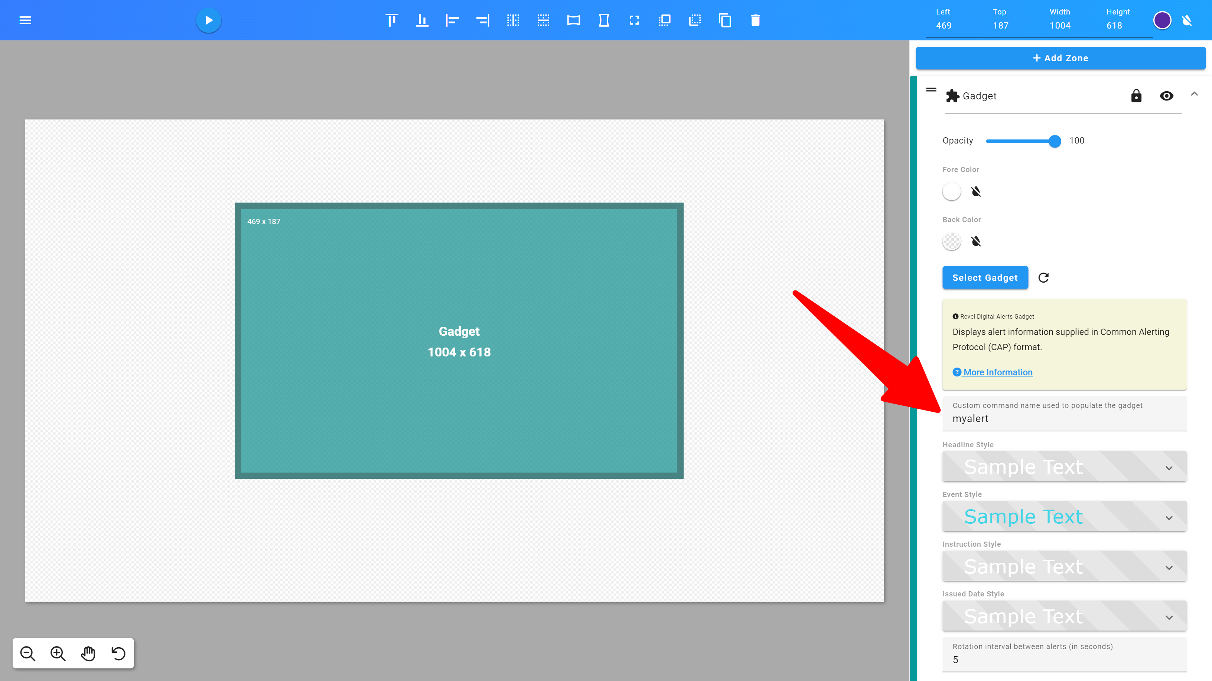
Task: Select the Gadget zone on canvas
Action: click(x=459, y=341)
